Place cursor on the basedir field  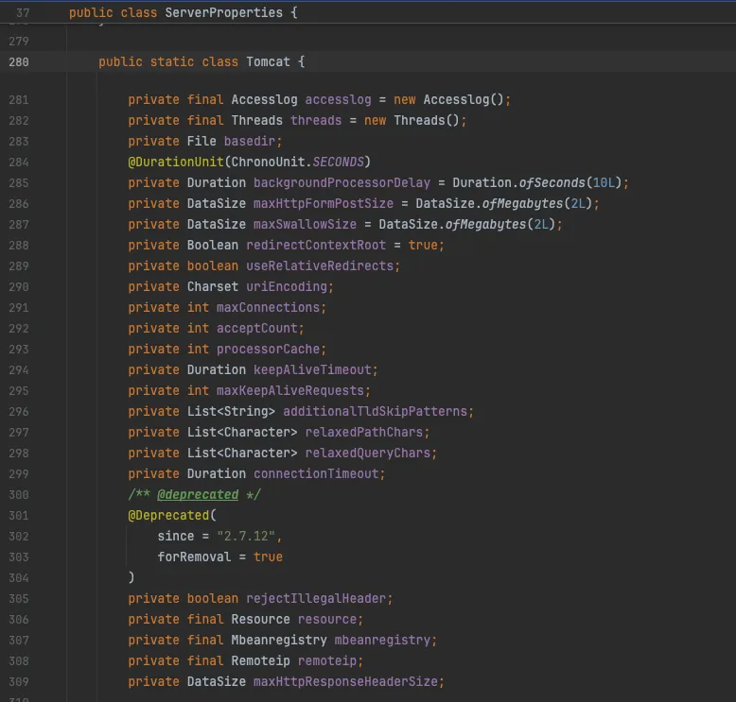252,141
